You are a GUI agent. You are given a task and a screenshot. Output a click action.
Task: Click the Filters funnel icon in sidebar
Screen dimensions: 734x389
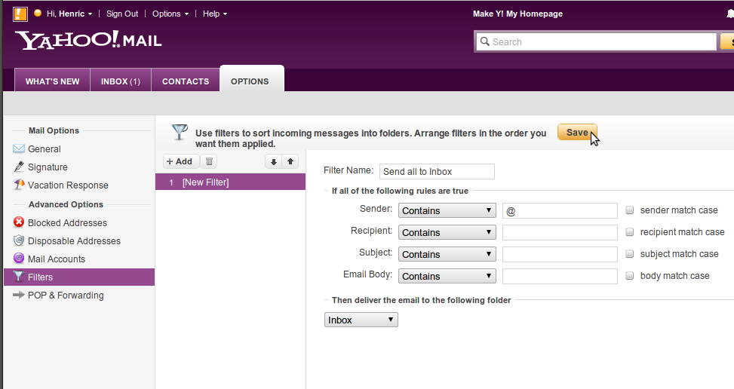pyautogui.click(x=19, y=277)
